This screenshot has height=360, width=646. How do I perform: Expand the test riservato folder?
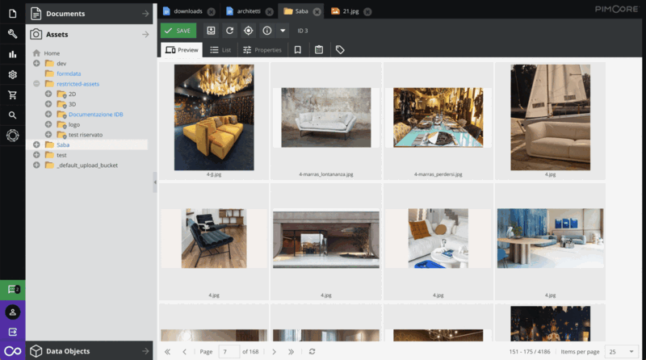48,135
